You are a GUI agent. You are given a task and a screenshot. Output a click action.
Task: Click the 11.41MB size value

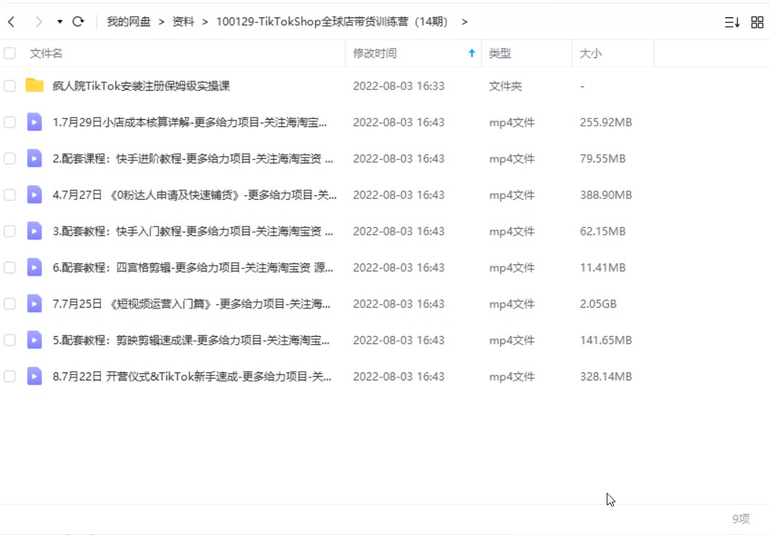click(602, 268)
